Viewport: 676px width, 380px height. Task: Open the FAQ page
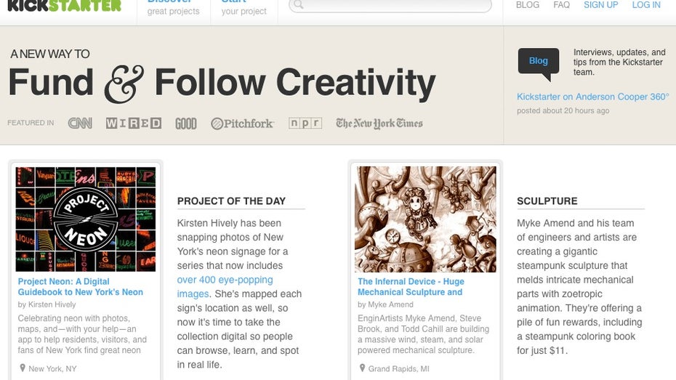[x=561, y=5]
